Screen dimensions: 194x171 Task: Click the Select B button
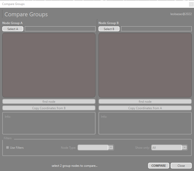109,29
